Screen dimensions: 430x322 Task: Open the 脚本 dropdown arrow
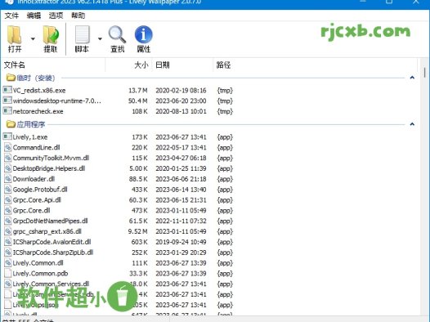pyautogui.click(x=100, y=38)
